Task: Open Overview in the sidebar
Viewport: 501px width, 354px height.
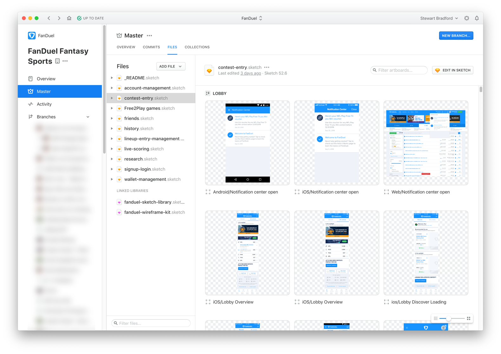Action: pyautogui.click(x=60, y=79)
